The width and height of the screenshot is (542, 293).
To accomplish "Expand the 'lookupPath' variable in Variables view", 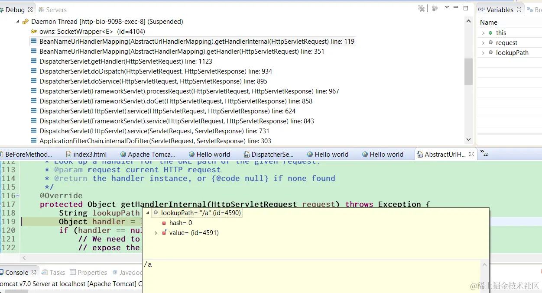I will click(483, 53).
